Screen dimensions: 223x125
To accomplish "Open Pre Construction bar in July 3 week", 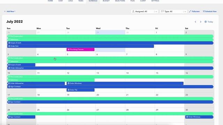I will coord(110,58).
